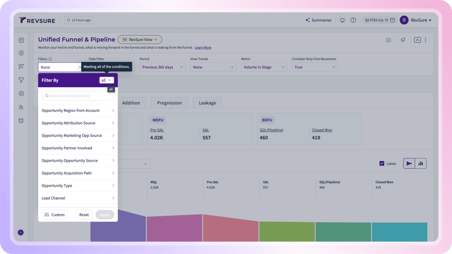Expand the sidebar with double-arrow icon
Viewport: 452px width, 254px height.
click(x=21, y=232)
